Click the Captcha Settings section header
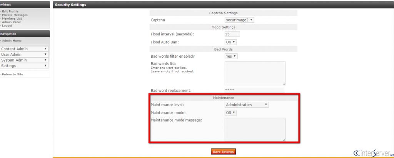This screenshot has width=394, height=158. (224, 13)
